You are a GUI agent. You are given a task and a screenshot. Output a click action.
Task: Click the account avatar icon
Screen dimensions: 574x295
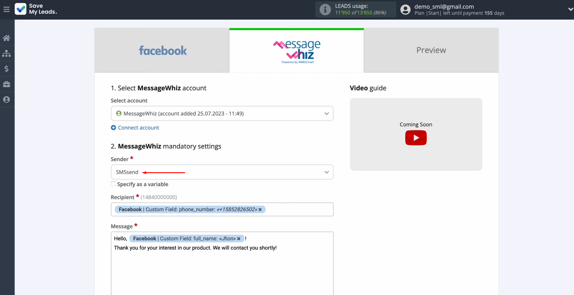405,10
